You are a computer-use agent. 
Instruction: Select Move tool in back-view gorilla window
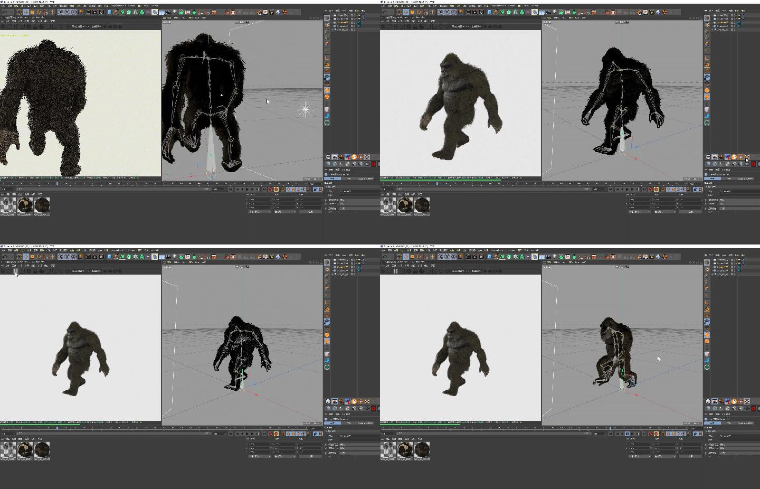(x=26, y=12)
